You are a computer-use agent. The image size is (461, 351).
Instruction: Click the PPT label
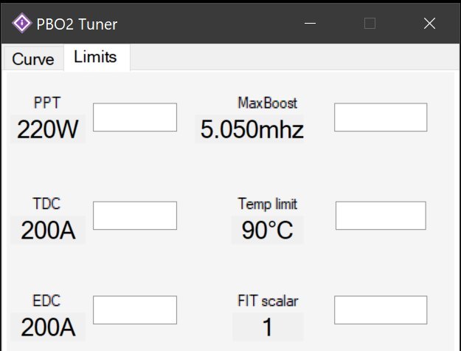[x=47, y=103]
